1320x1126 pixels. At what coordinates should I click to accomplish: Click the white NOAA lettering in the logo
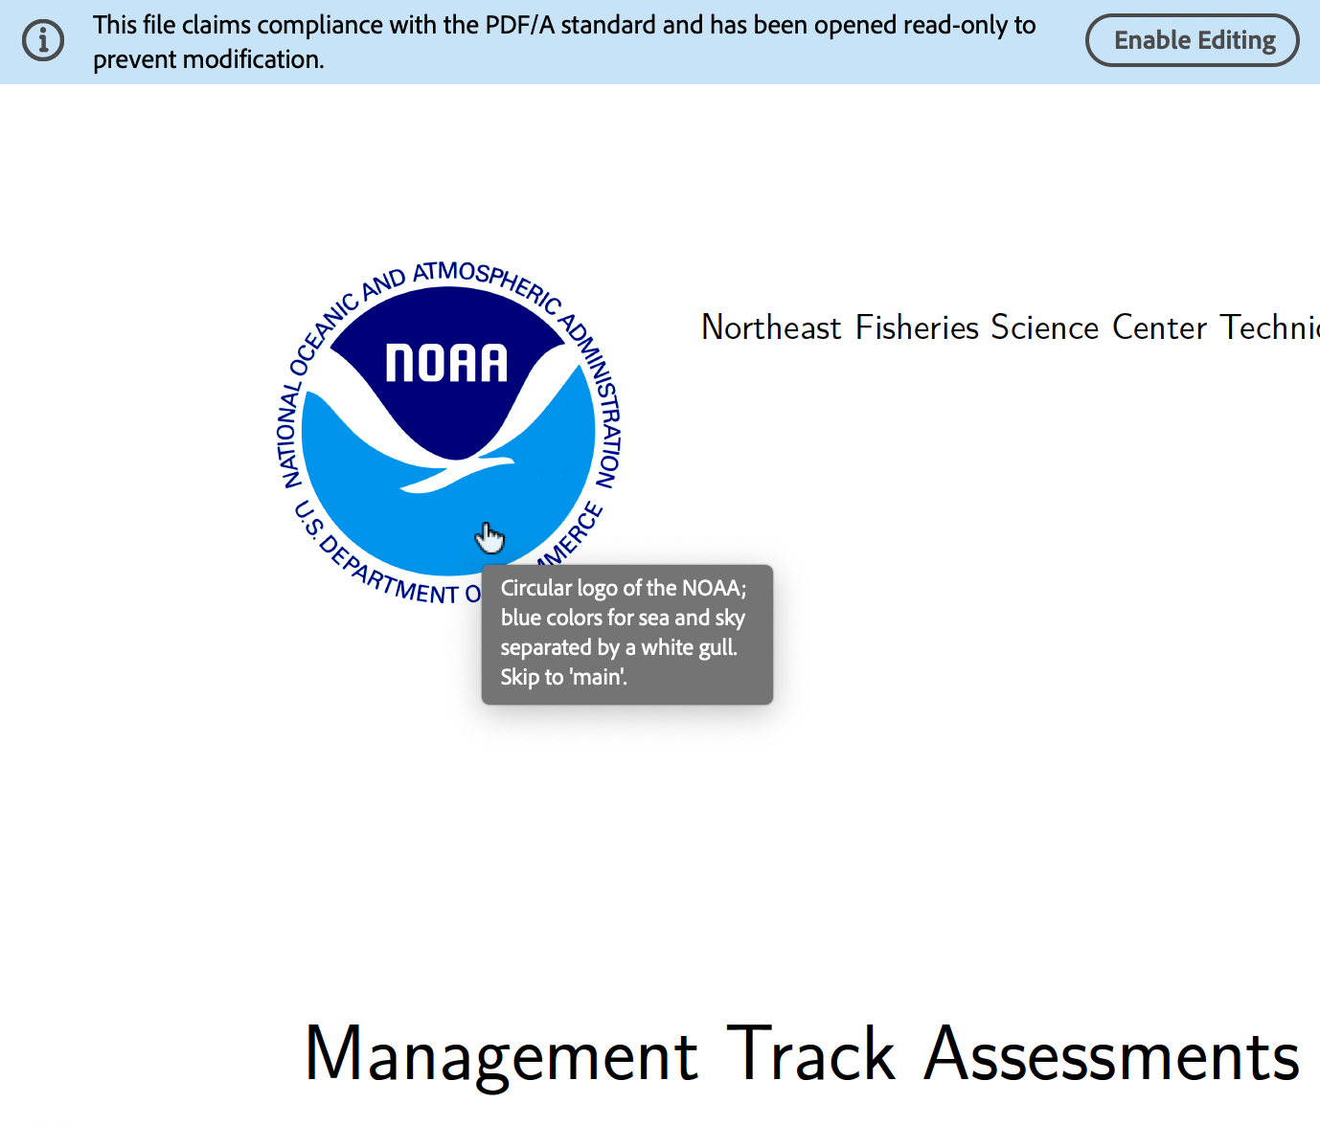pos(446,364)
